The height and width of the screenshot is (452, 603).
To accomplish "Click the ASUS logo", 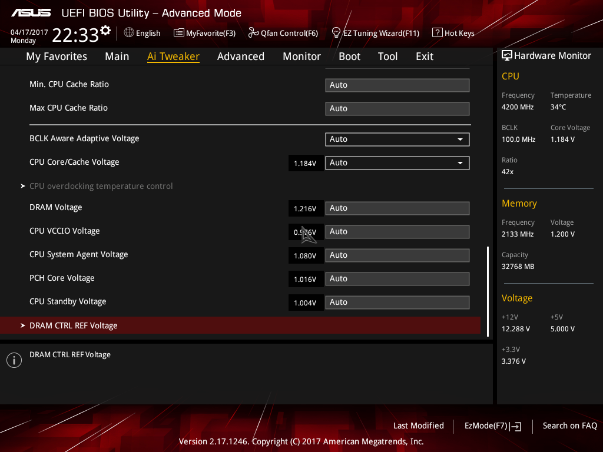I will [31, 13].
